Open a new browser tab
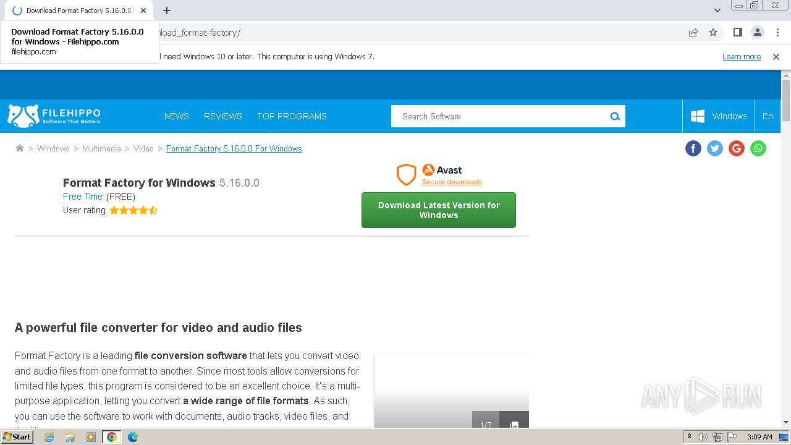Screen dimensions: 791x445 click(167, 11)
